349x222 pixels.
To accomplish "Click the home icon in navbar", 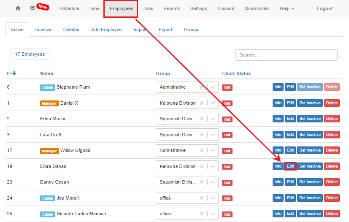I will pyautogui.click(x=18, y=8).
